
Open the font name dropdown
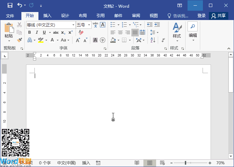coord(73,25)
